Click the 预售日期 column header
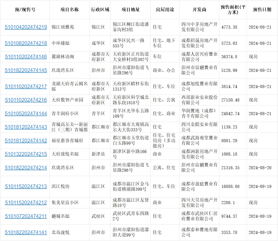This screenshot has width=278, height=241. [262, 10]
